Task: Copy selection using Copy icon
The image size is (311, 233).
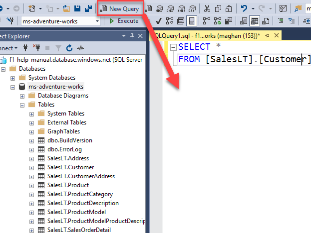Action: click(218, 8)
